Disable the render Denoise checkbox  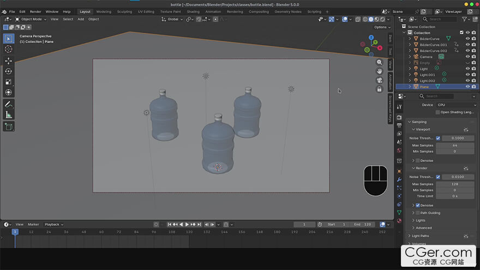click(418, 205)
